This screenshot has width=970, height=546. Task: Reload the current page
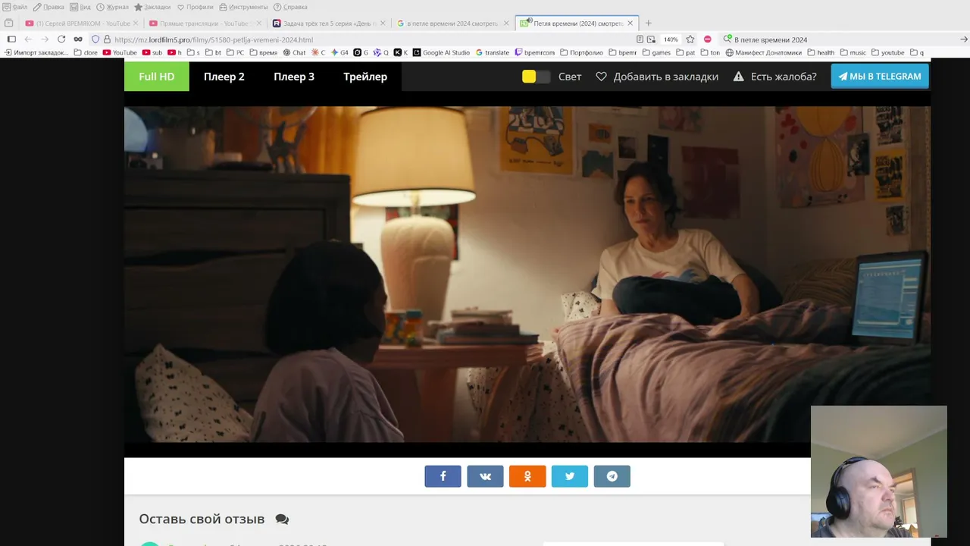pos(61,39)
